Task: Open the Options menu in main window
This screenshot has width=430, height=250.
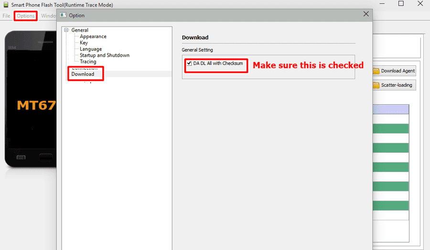Action: (25, 16)
